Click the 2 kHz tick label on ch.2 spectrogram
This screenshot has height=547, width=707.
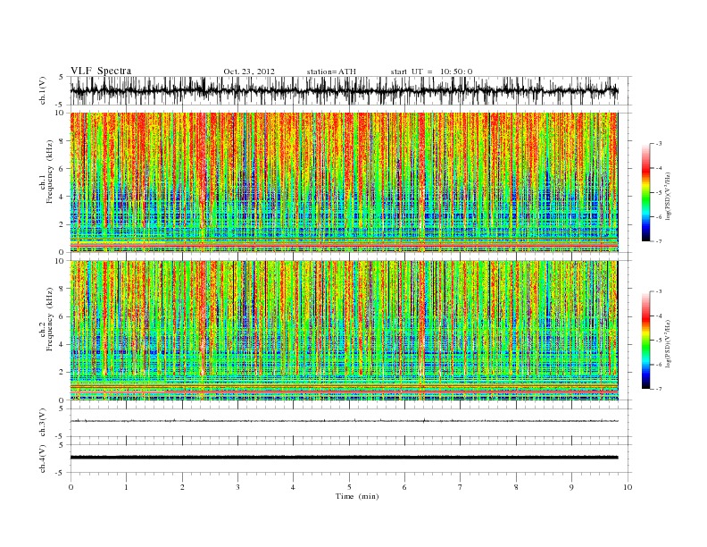[62, 373]
